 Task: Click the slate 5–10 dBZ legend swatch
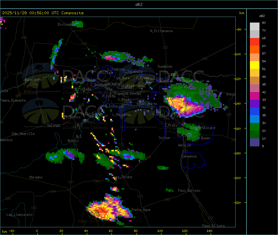pos(255,142)
